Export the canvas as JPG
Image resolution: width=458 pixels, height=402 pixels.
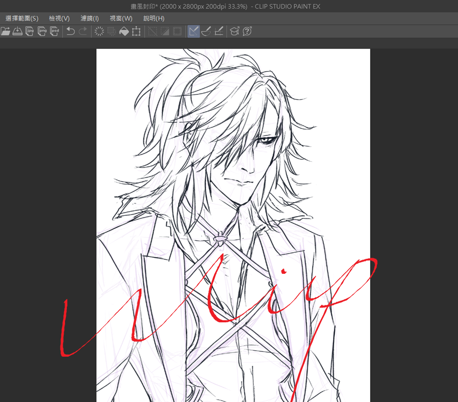(x=30, y=31)
